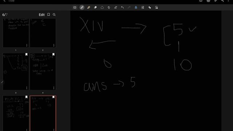Select the highlighted current page thumbnail
233x131 pixels.
43,113
